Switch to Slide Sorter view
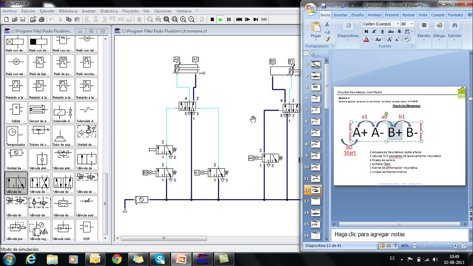The image size is (473, 266). click(389, 246)
